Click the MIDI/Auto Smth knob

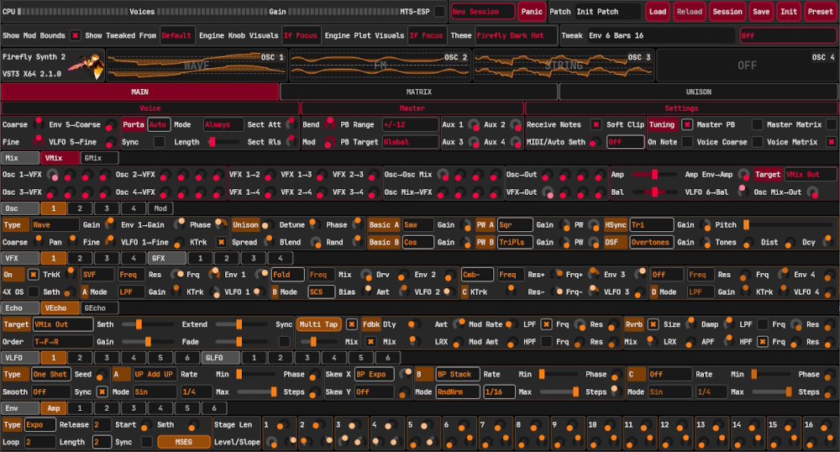tap(594, 143)
